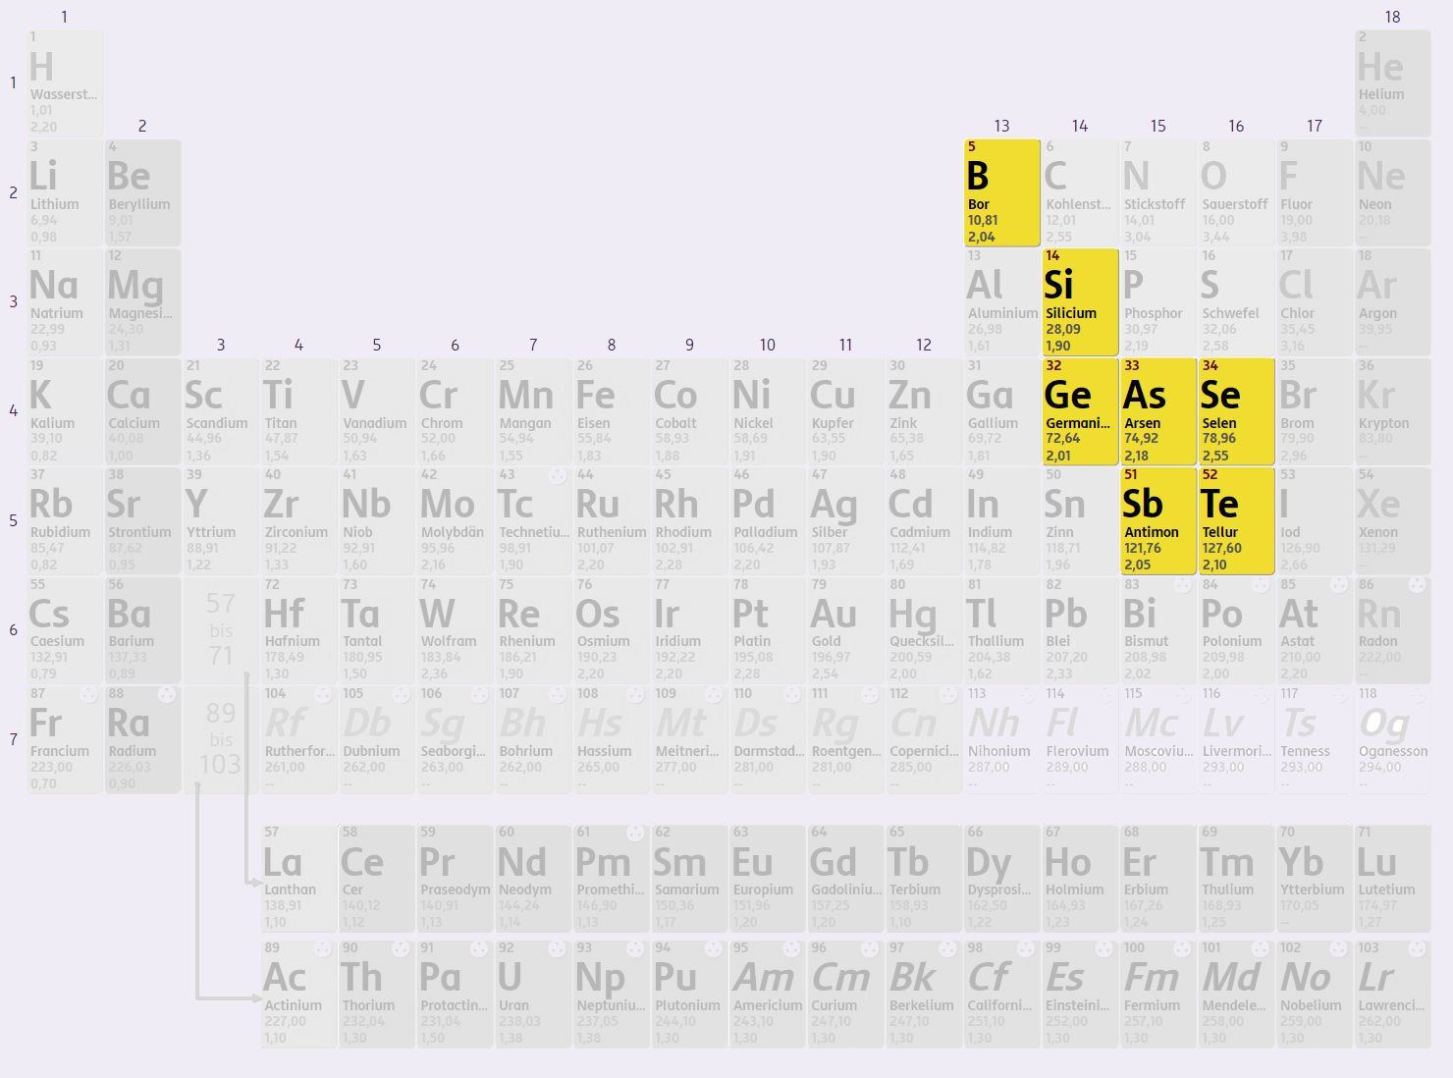Select the highlighted Silicium (Si) tile
Viewport: 1453px width, 1078px height.
pyautogui.click(x=1080, y=301)
